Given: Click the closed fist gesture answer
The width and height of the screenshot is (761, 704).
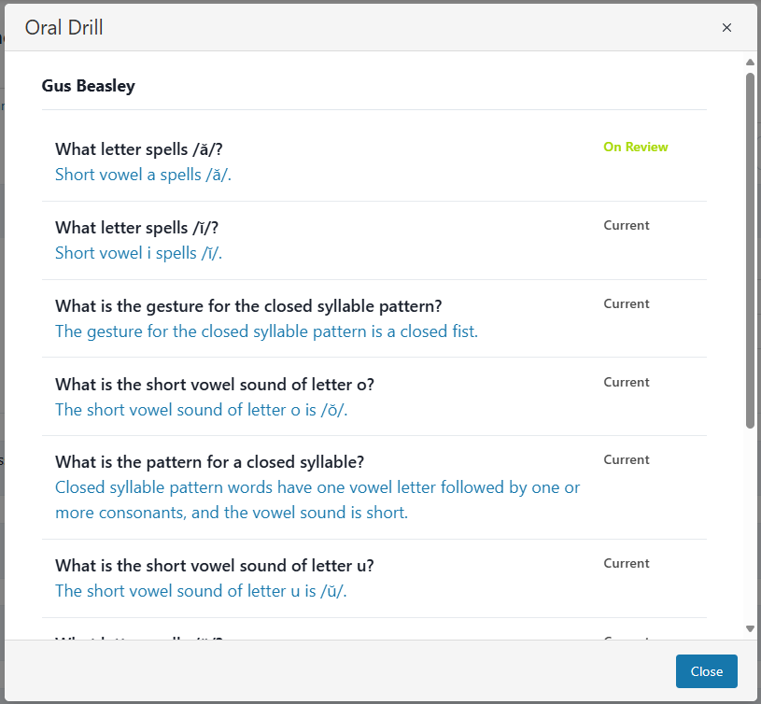Looking at the screenshot, I should [x=266, y=331].
